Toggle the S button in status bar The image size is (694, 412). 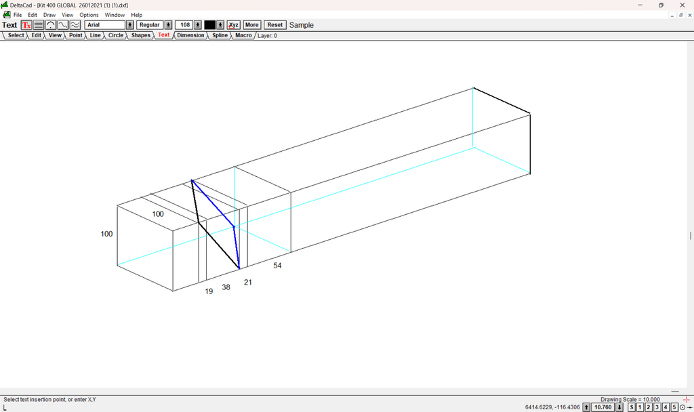click(632, 407)
